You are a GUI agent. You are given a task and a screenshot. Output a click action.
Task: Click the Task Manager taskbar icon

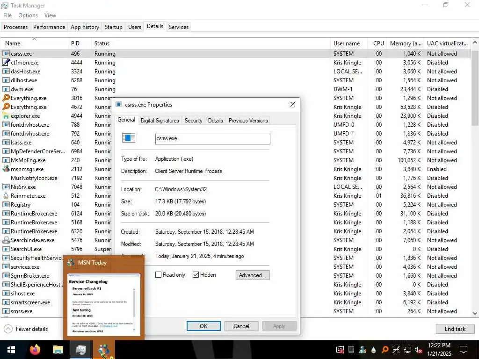click(x=80, y=350)
